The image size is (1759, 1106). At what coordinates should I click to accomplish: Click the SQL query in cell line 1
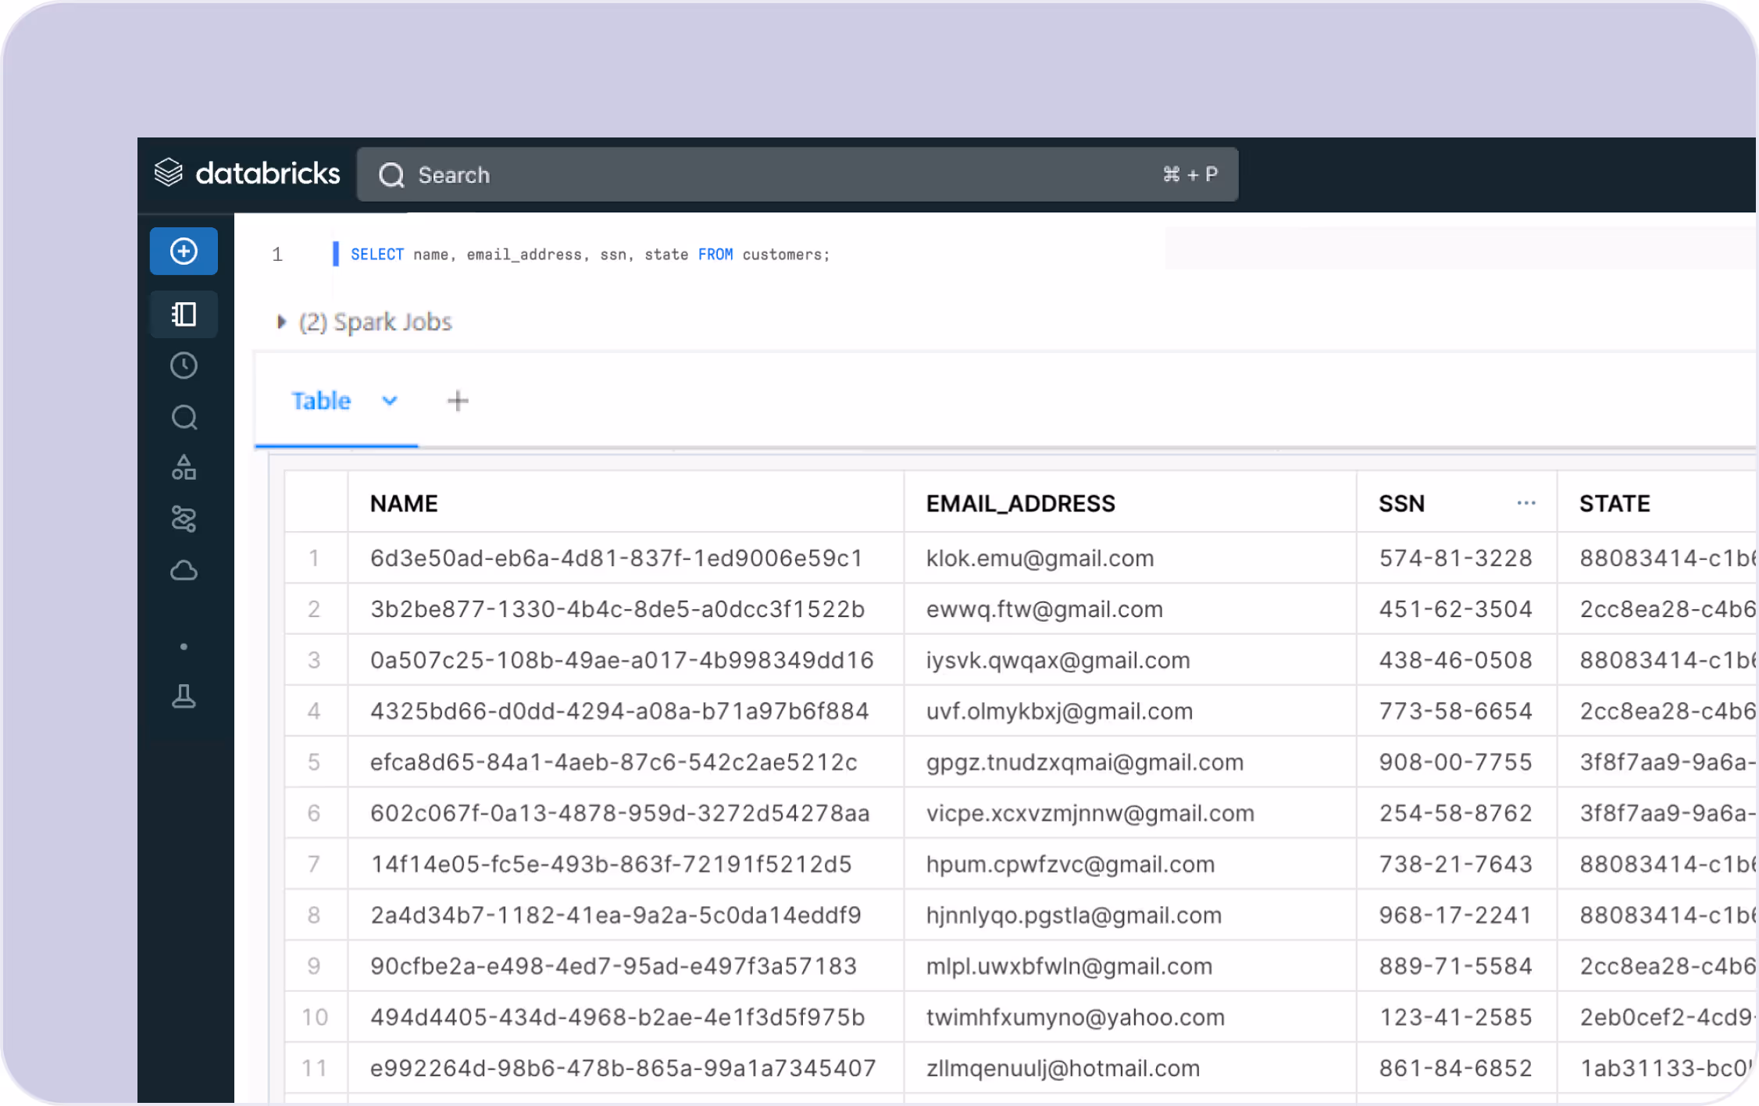[590, 255]
